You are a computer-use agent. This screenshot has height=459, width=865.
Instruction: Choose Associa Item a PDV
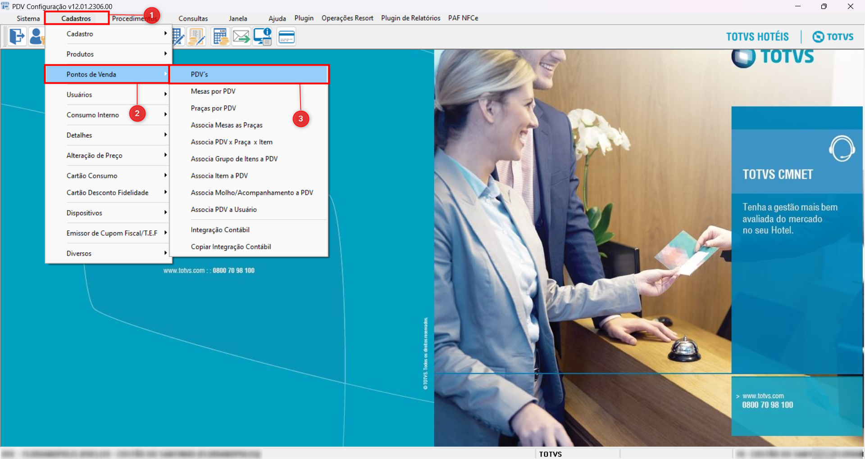249,175
